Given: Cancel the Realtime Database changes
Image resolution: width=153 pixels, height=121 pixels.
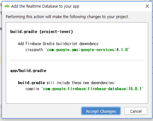Looking at the screenshot, I should [136, 111].
